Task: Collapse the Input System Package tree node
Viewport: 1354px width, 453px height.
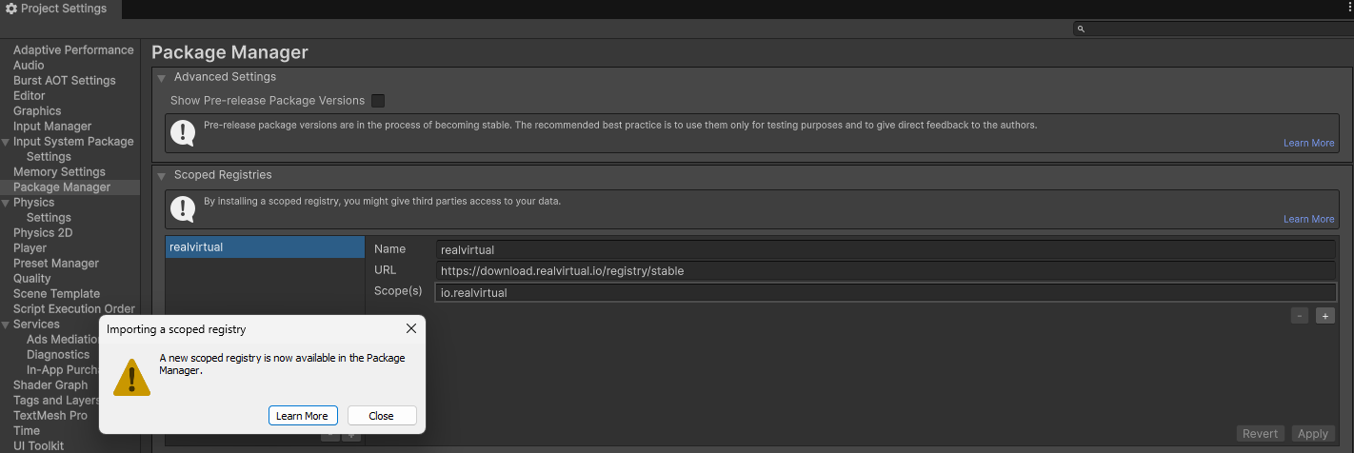Action: tap(6, 142)
